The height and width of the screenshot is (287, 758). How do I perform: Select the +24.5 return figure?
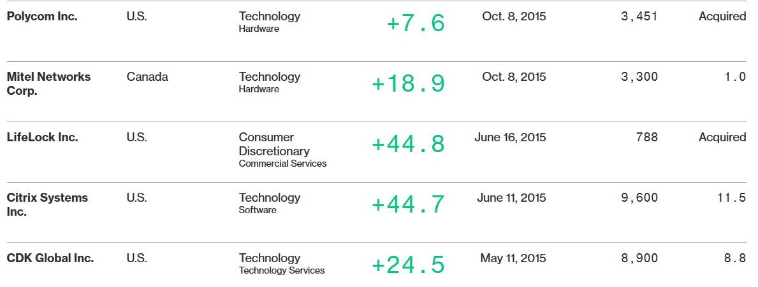point(408,265)
